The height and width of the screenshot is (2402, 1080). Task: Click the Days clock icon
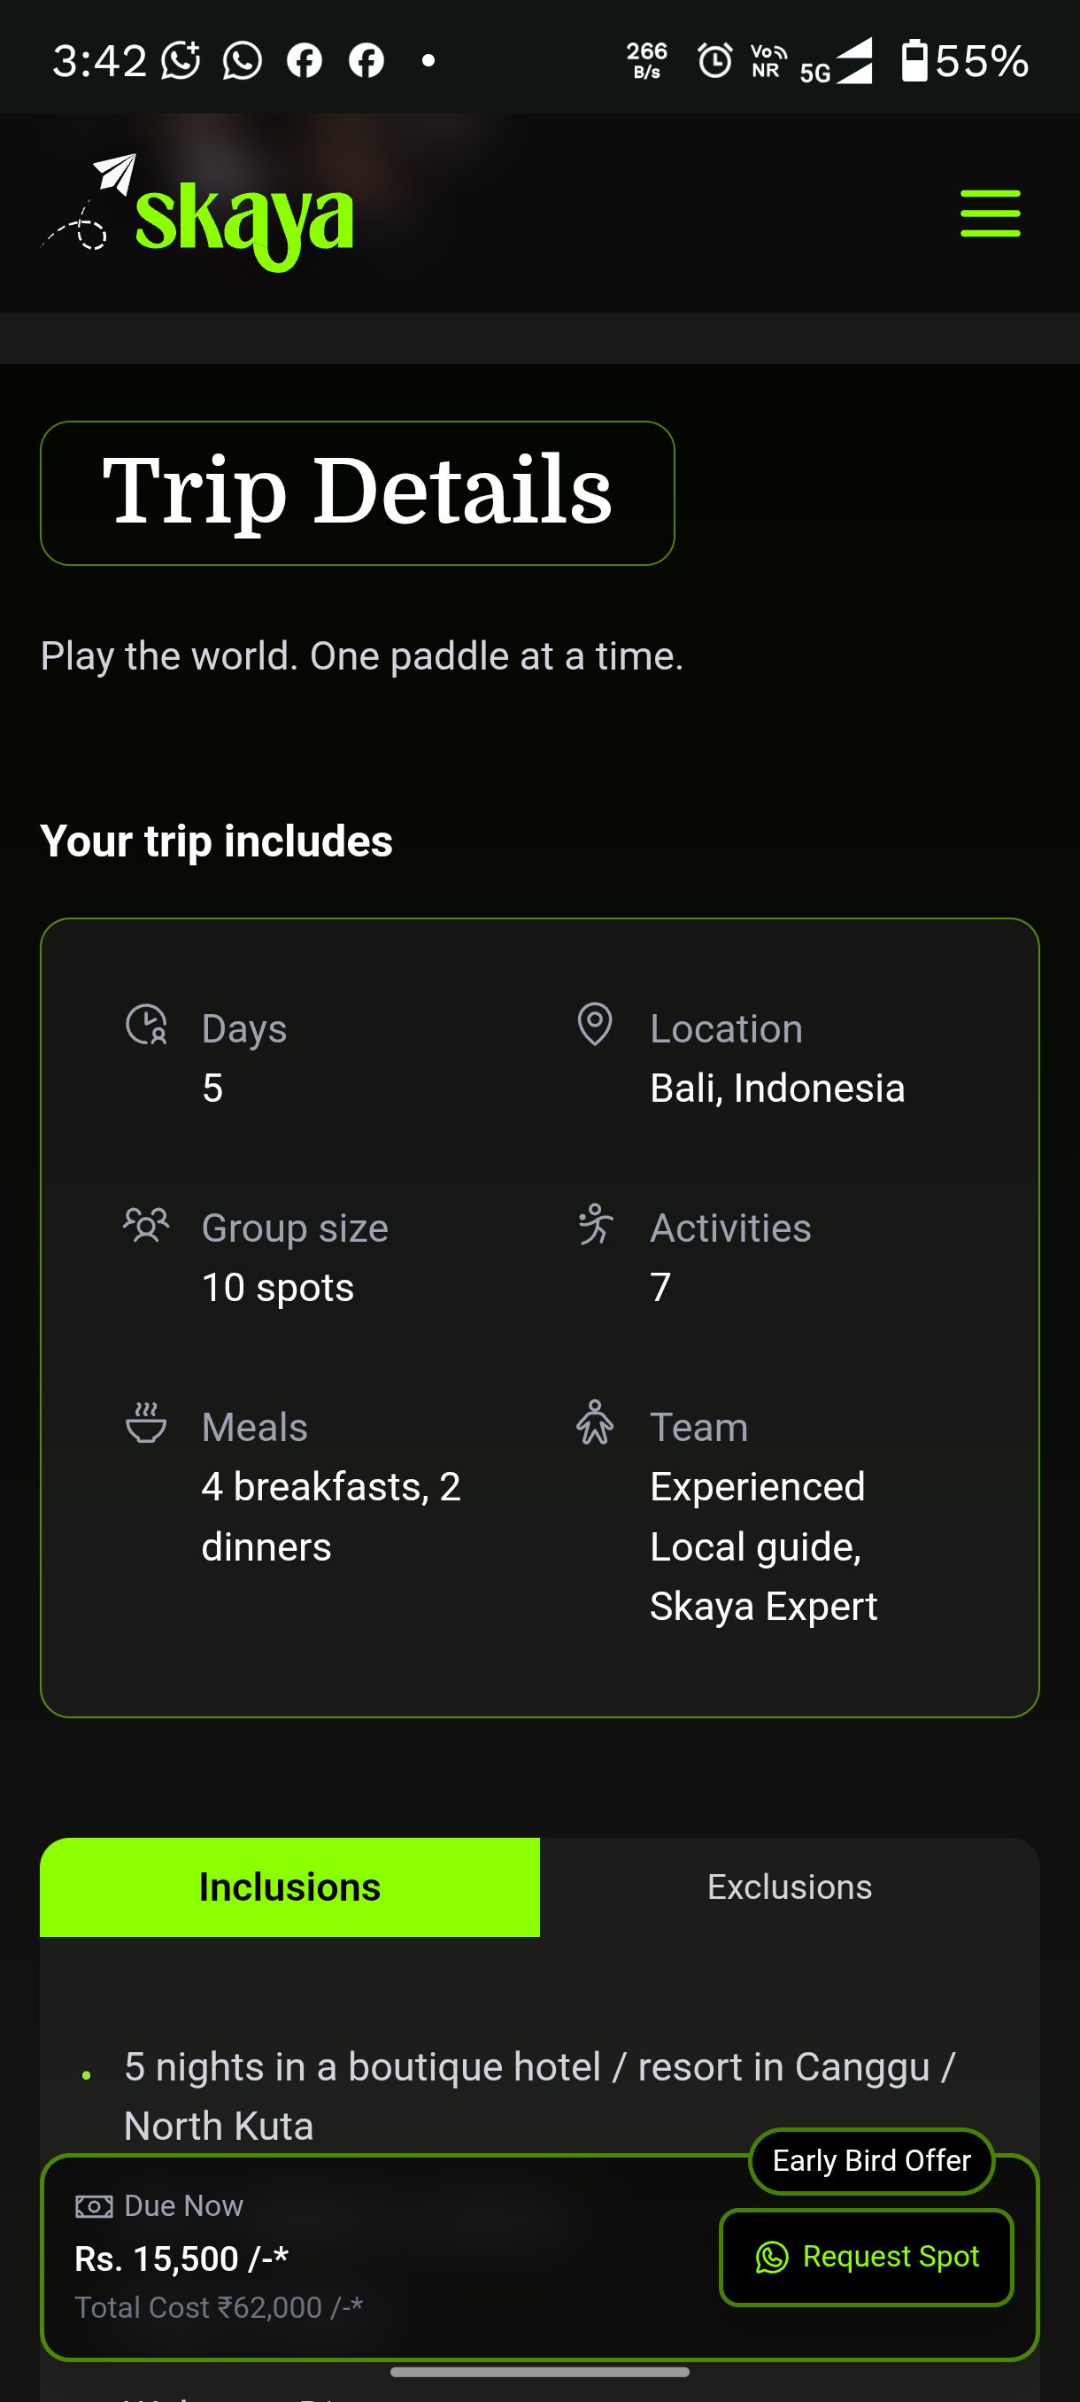click(x=146, y=1025)
